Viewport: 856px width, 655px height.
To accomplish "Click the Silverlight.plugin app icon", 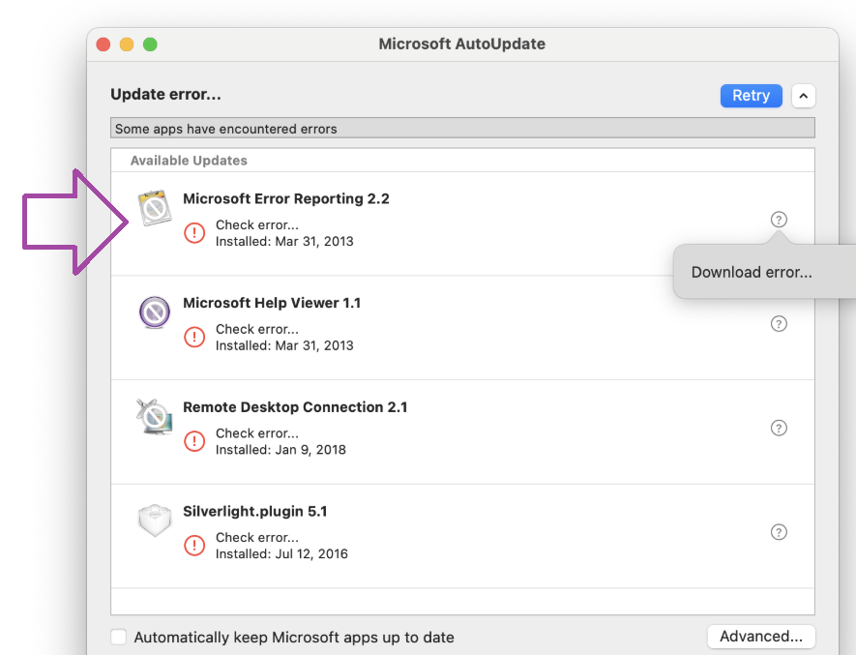I will click(x=155, y=521).
